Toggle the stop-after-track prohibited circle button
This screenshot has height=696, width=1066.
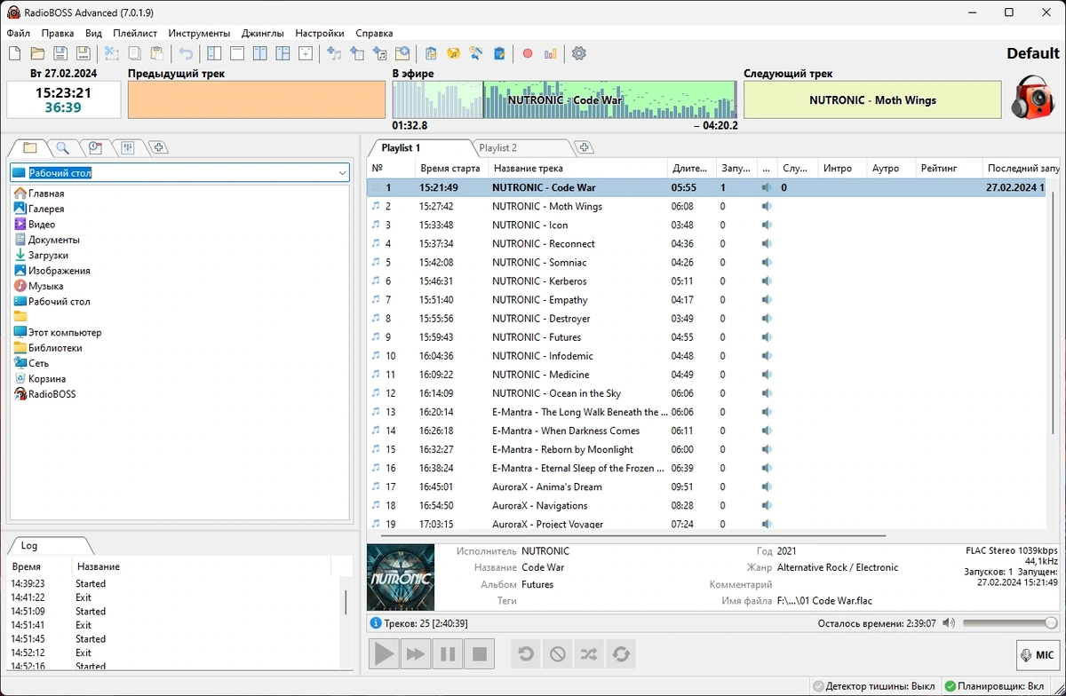558,654
